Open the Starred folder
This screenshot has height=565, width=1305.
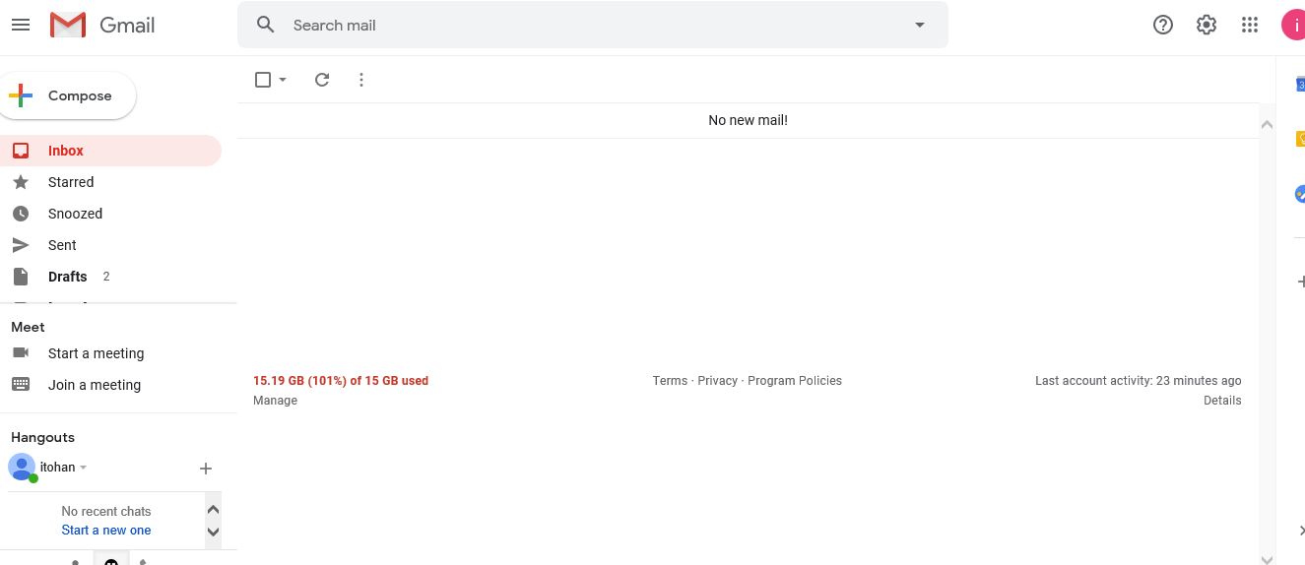[x=71, y=182]
